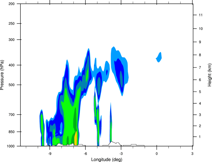The height and width of the screenshot is (162, 212).
Task: Select the 700 pressure tick label
Action: [12, 115]
